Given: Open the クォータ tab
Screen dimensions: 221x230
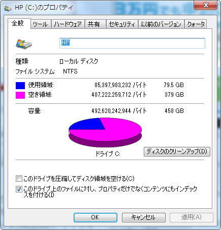Looking at the screenshot, I should [x=196, y=24].
